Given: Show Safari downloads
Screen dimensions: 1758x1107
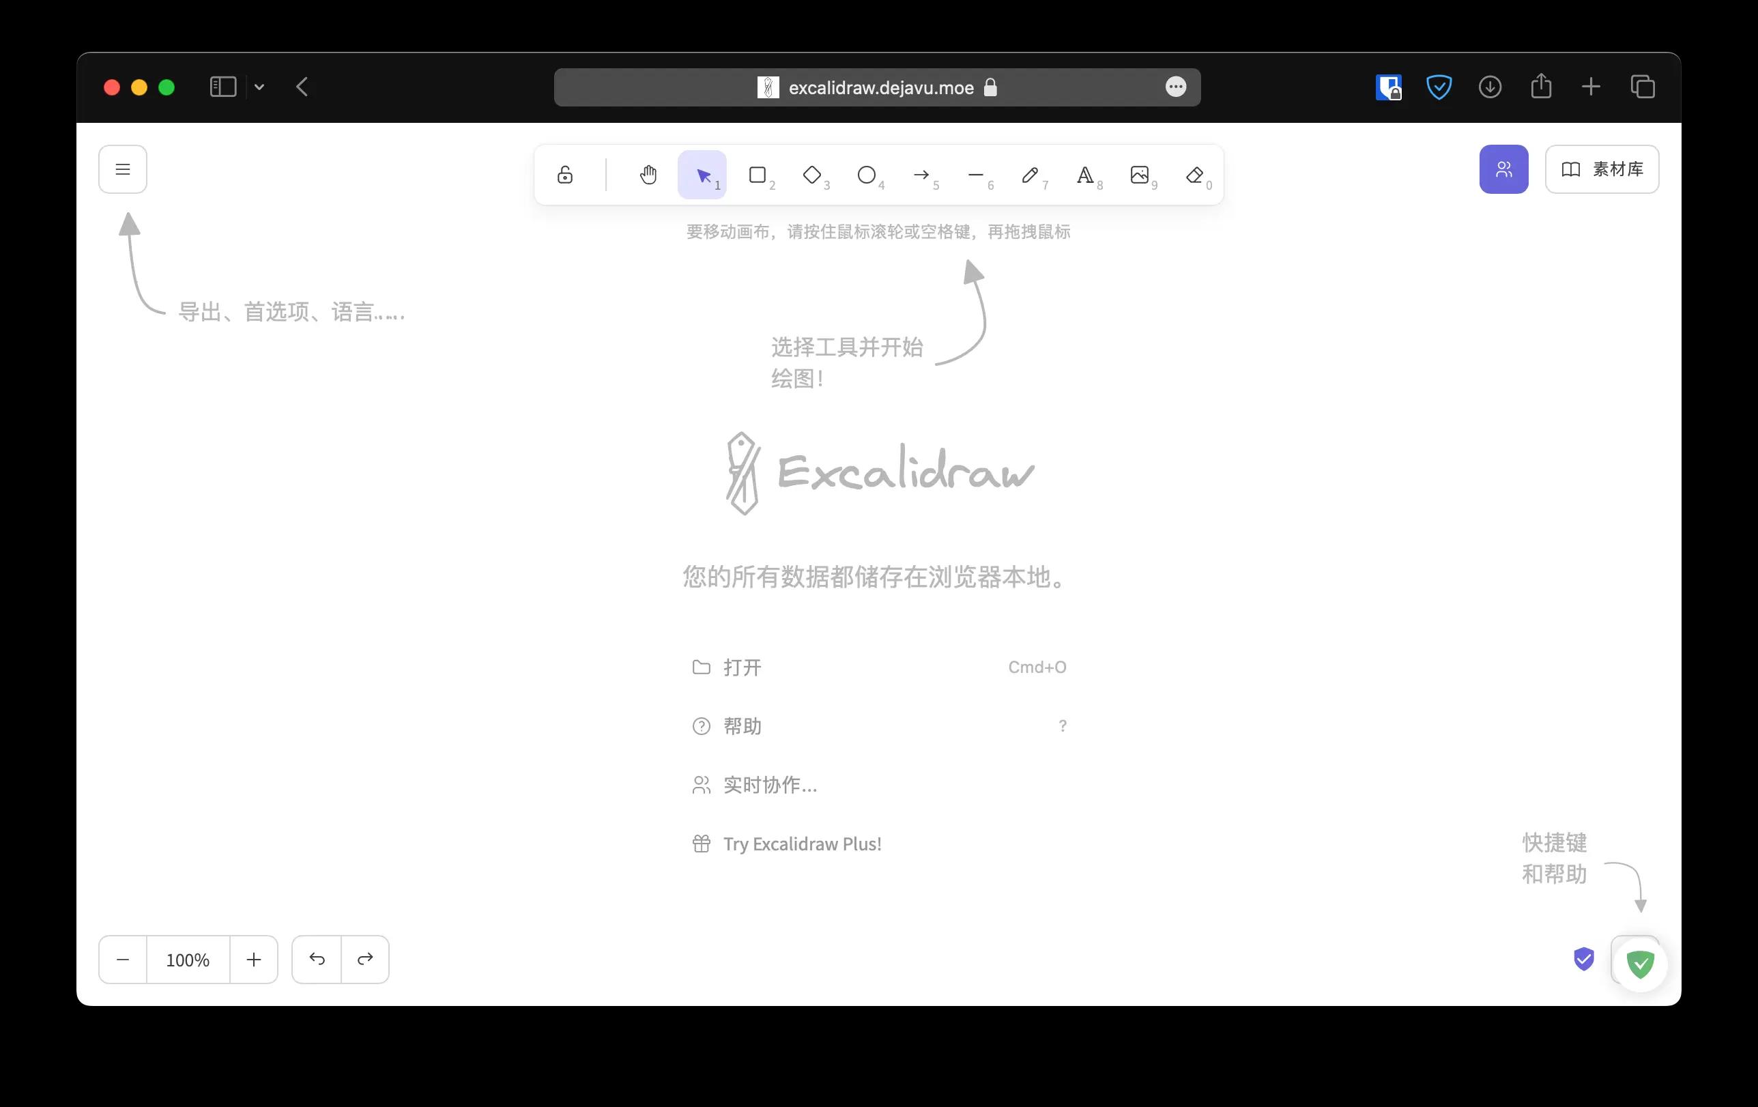Looking at the screenshot, I should pyautogui.click(x=1490, y=87).
